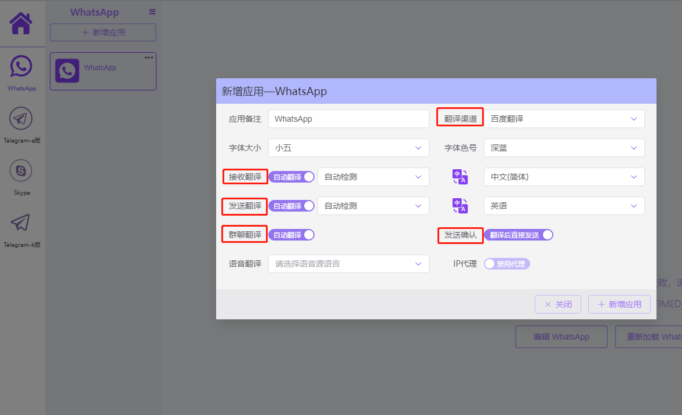Click the hamburger menu beside WhatsApp title
The image size is (682, 415).
(152, 12)
